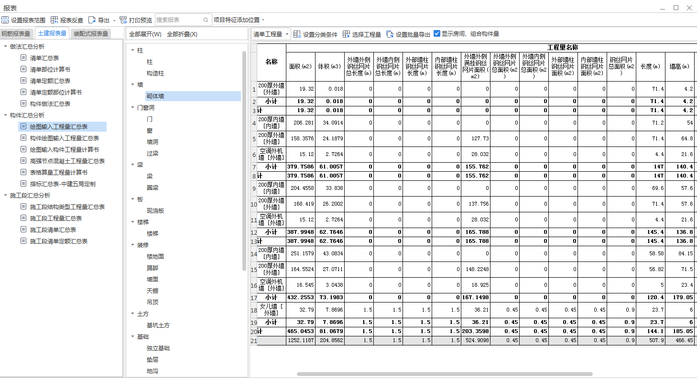Click report icon beside 绘图输入构件工程量计算书

[x=23, y=149]
